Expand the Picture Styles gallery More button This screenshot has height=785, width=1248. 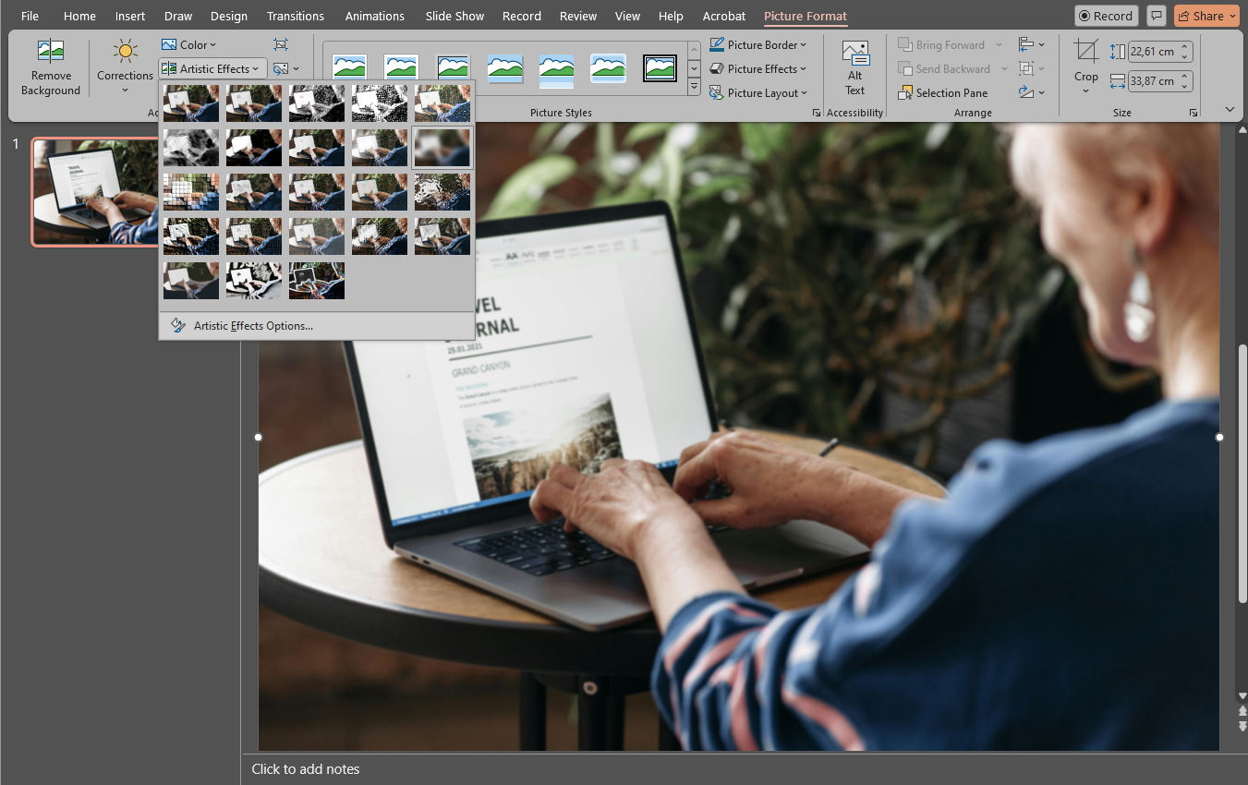tap(695, 87)
